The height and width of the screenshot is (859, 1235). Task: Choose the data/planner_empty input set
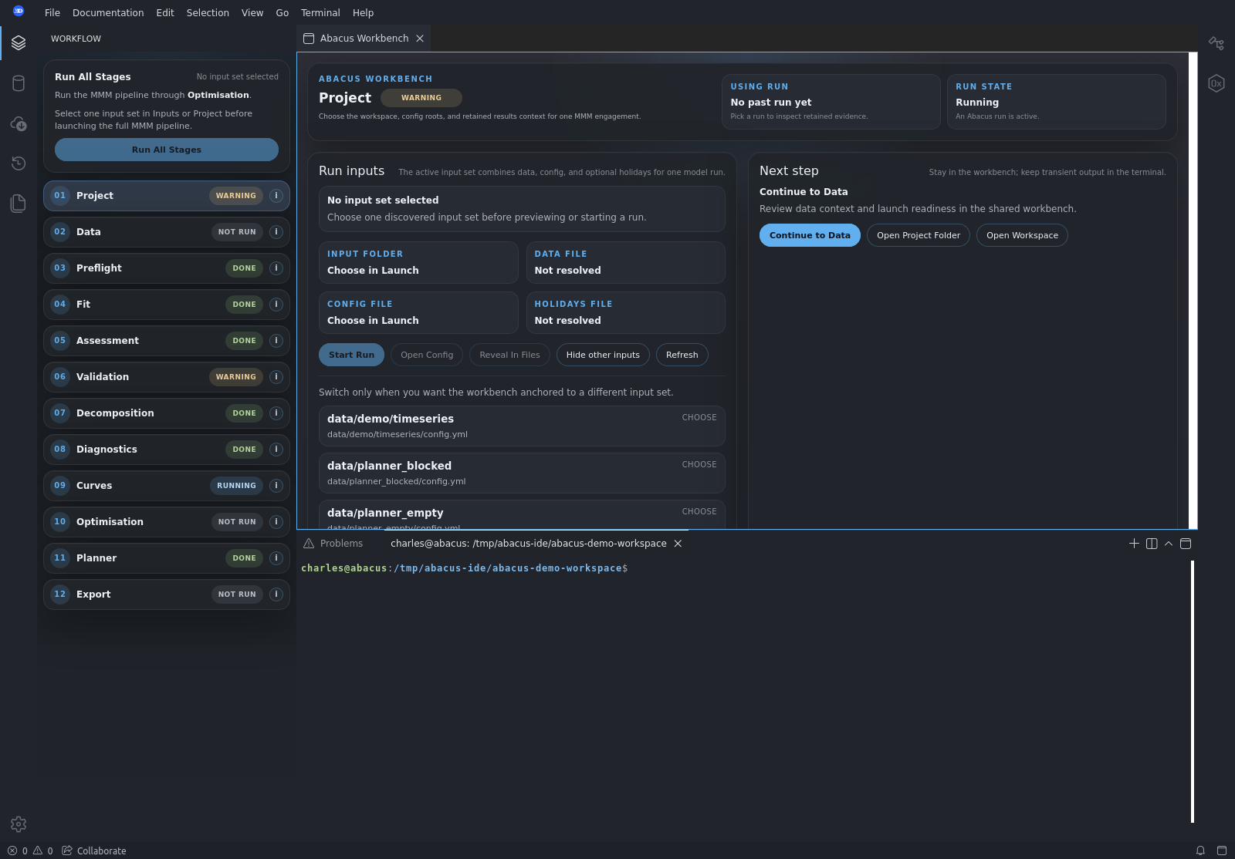522,514
